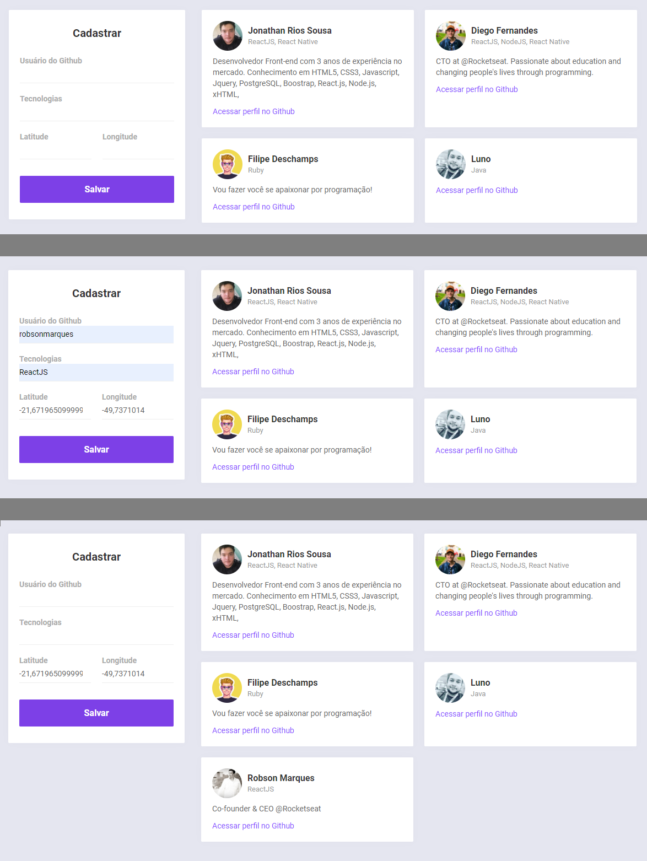Viewport: 647px width, 861px height.
Task: Open Diego Fernandes's Github profile link
Action: 476,89
